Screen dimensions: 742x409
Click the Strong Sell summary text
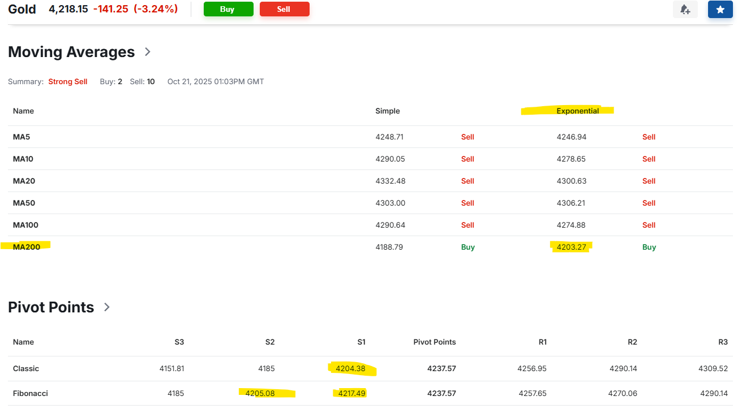click(x=68, y=81)
